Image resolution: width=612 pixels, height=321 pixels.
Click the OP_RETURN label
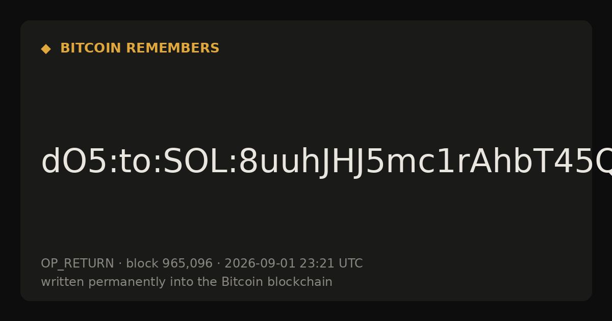tap(78, 263)
